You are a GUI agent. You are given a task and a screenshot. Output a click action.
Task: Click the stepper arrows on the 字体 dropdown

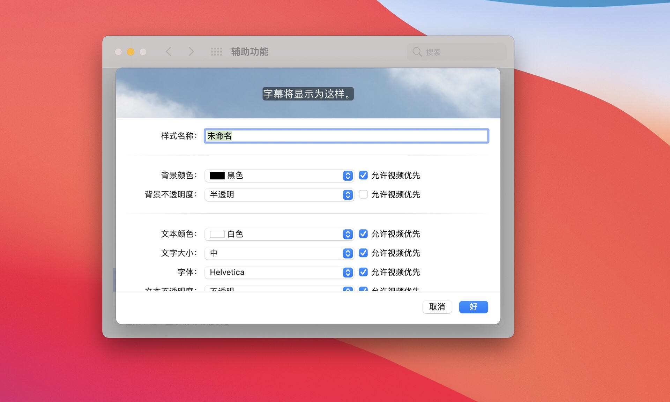pyautogui.click(x=347, y=272)
